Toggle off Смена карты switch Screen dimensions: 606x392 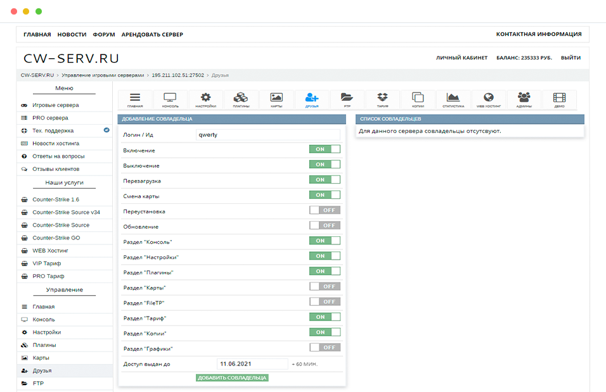click(x=325, y=195)
